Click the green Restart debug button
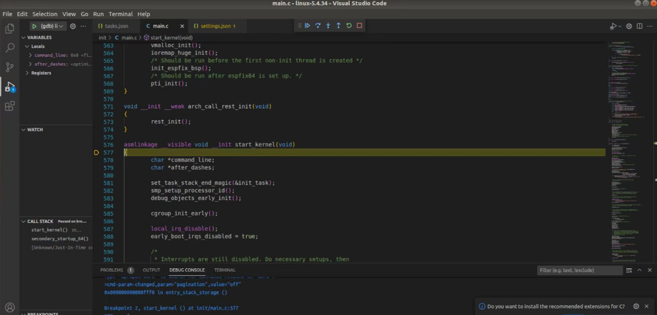Screen dimensions: 657x315 click(x=349, y=25)
